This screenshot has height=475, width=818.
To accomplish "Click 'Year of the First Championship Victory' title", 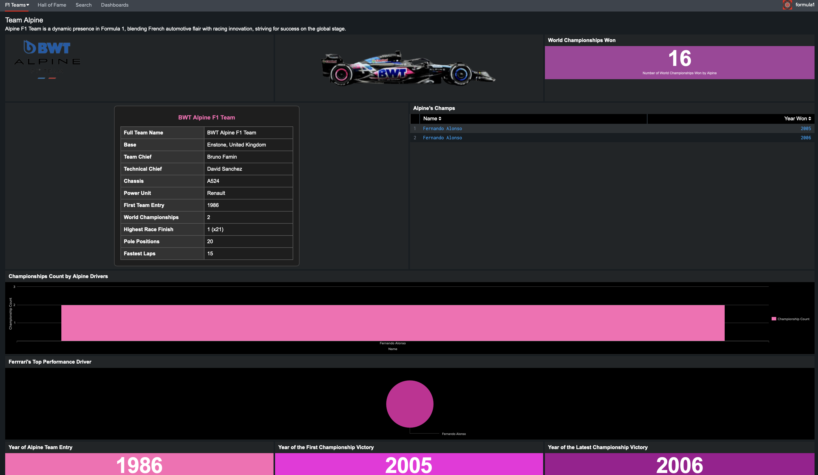I will [326, 447].
